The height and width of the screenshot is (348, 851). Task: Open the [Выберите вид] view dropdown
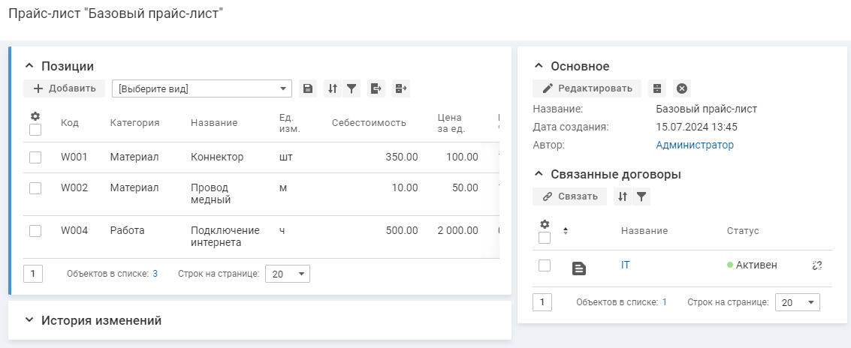click(x=201, y=88)
